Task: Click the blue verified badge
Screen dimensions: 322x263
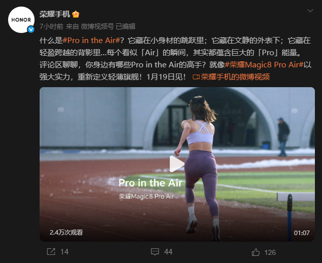Action: coord(31,29)
